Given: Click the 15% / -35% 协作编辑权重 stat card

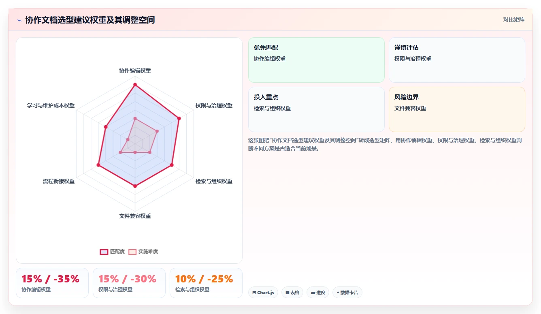Looking at the screenshot, I should (x=52, y=283).
